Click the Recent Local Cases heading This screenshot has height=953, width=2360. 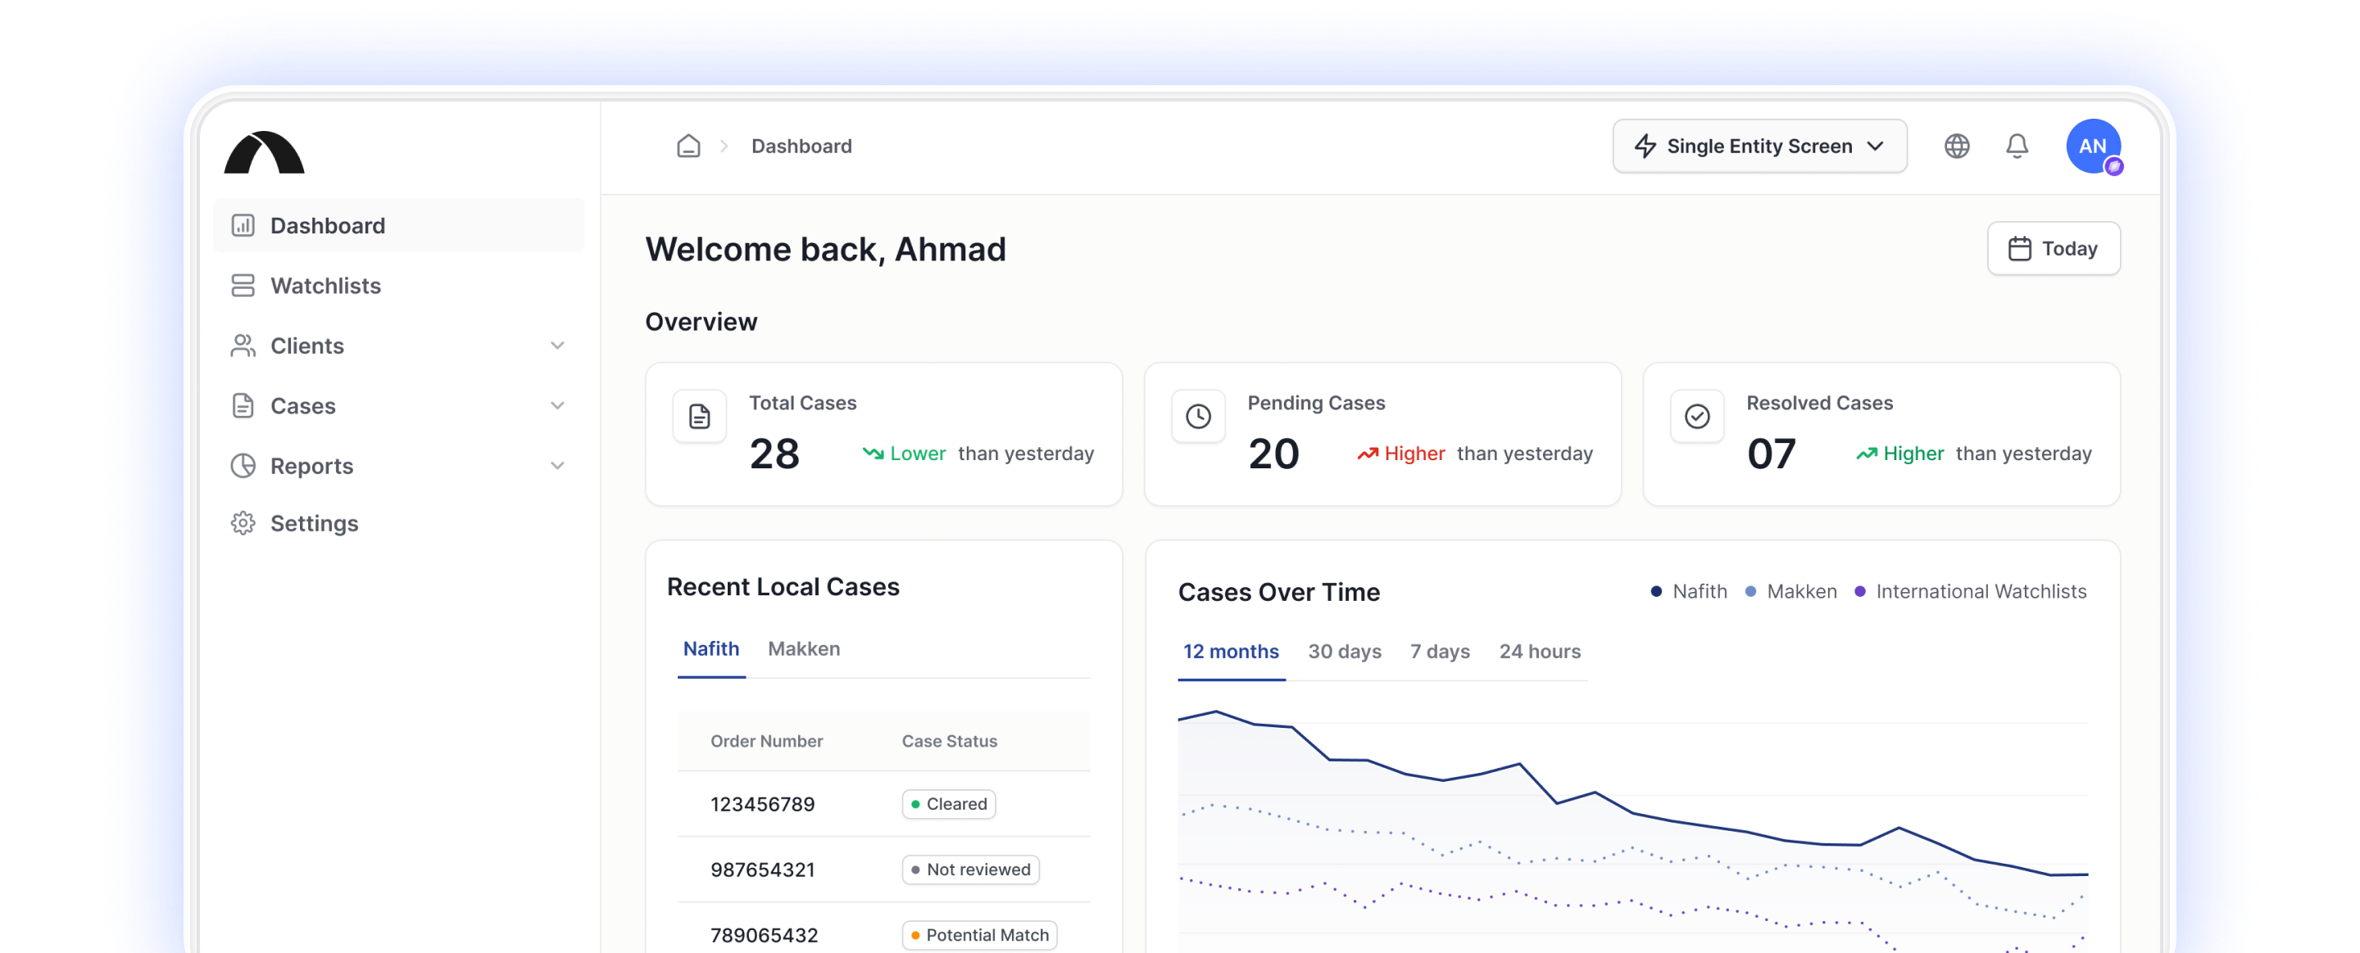(783, 587)
